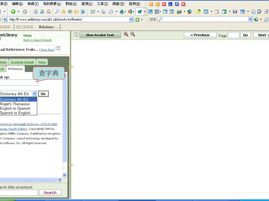Open the 群組(G) menu

[71, 4]
